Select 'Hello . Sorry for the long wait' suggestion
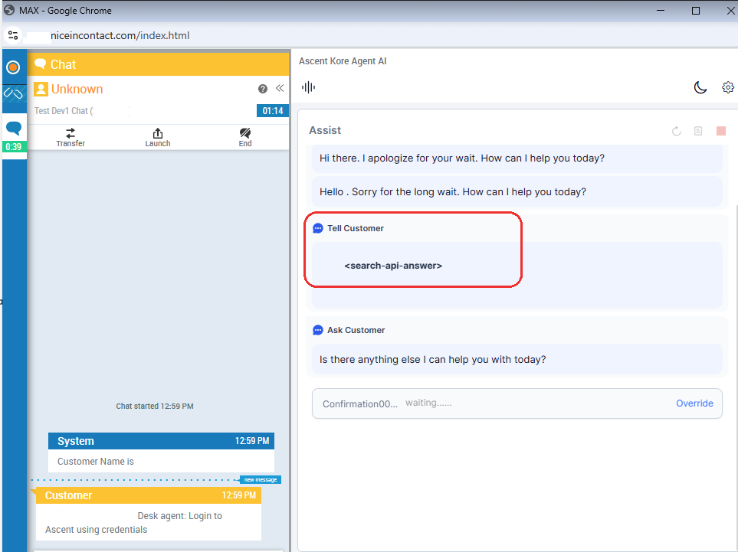The width and height of the screenshot is (738, 552). point(517,192)
